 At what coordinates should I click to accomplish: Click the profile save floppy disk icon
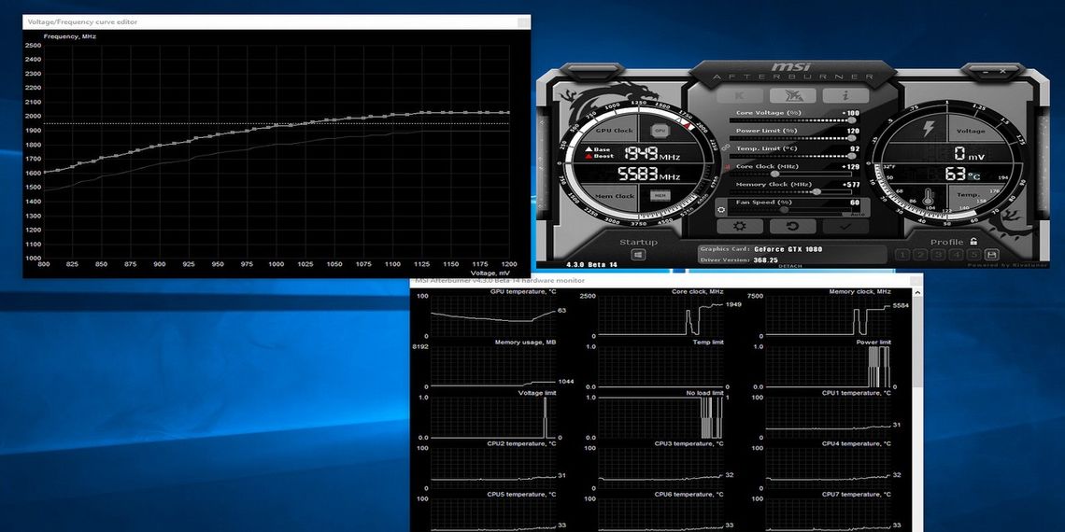991,255
